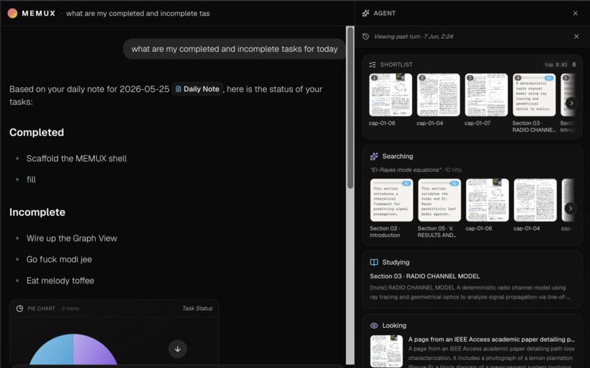Click the 'fill' completed task item
Screen dimensions: 590x368
[31, 180]
